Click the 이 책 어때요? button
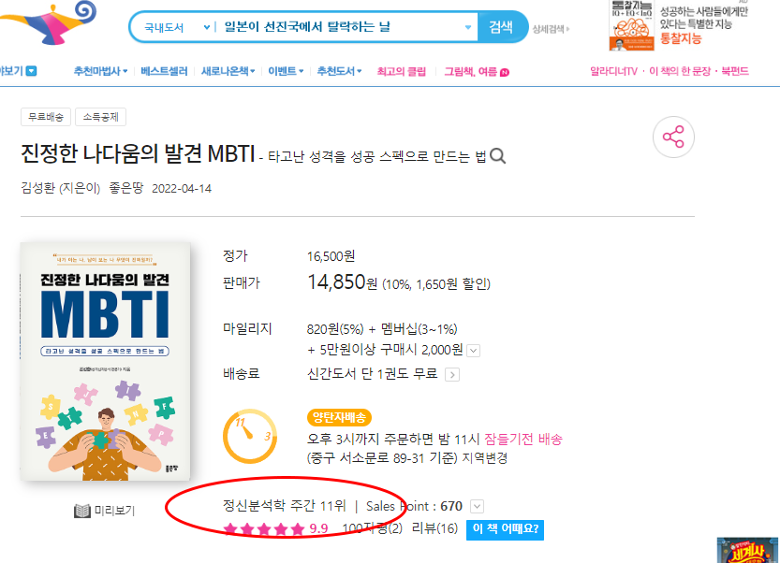Screen dimensions: 780x563 point(505,529)
